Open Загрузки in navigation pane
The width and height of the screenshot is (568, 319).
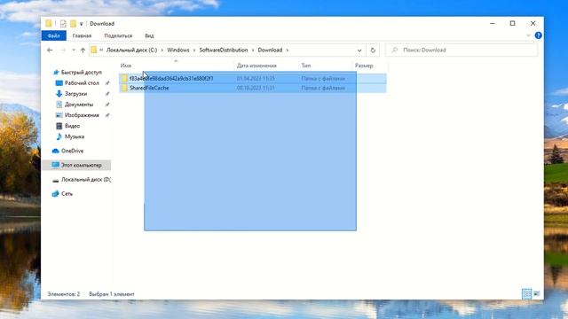coord(75,94)
